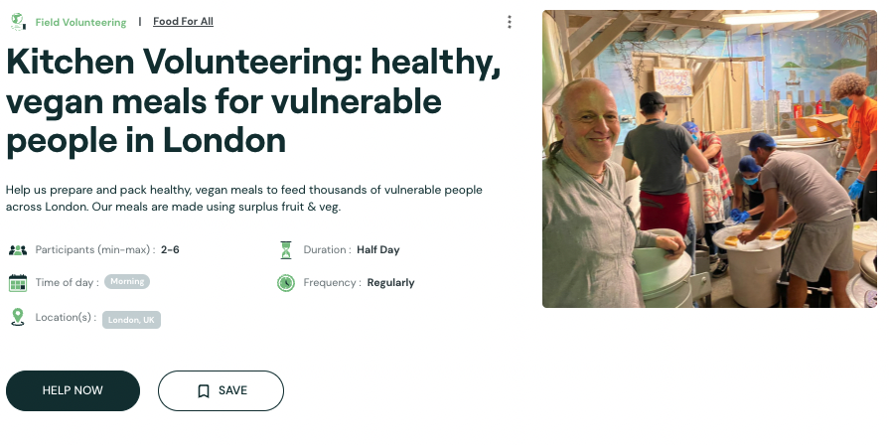
Task: Click the London, UK location tag
Action: pyautogui.click(x=131, y=320)
